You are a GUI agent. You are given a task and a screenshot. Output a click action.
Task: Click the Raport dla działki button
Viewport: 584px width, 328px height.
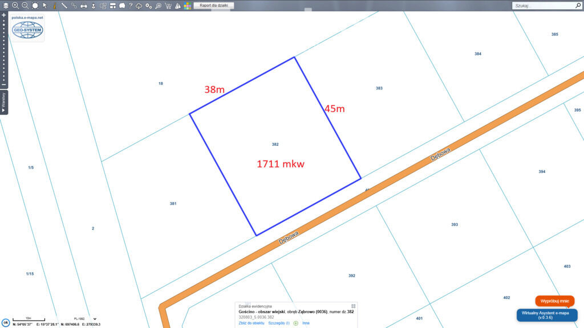214,5
